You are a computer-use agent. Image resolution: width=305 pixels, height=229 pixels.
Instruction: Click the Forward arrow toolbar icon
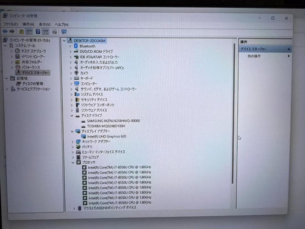[x=12, y=31]
